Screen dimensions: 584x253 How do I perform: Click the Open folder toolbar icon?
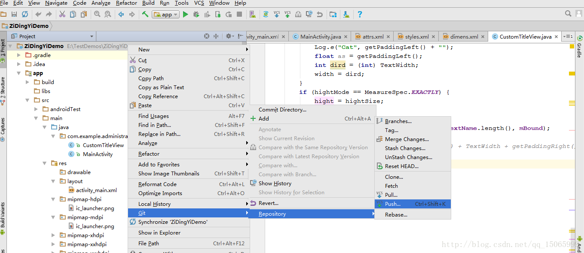click(4, 14)
